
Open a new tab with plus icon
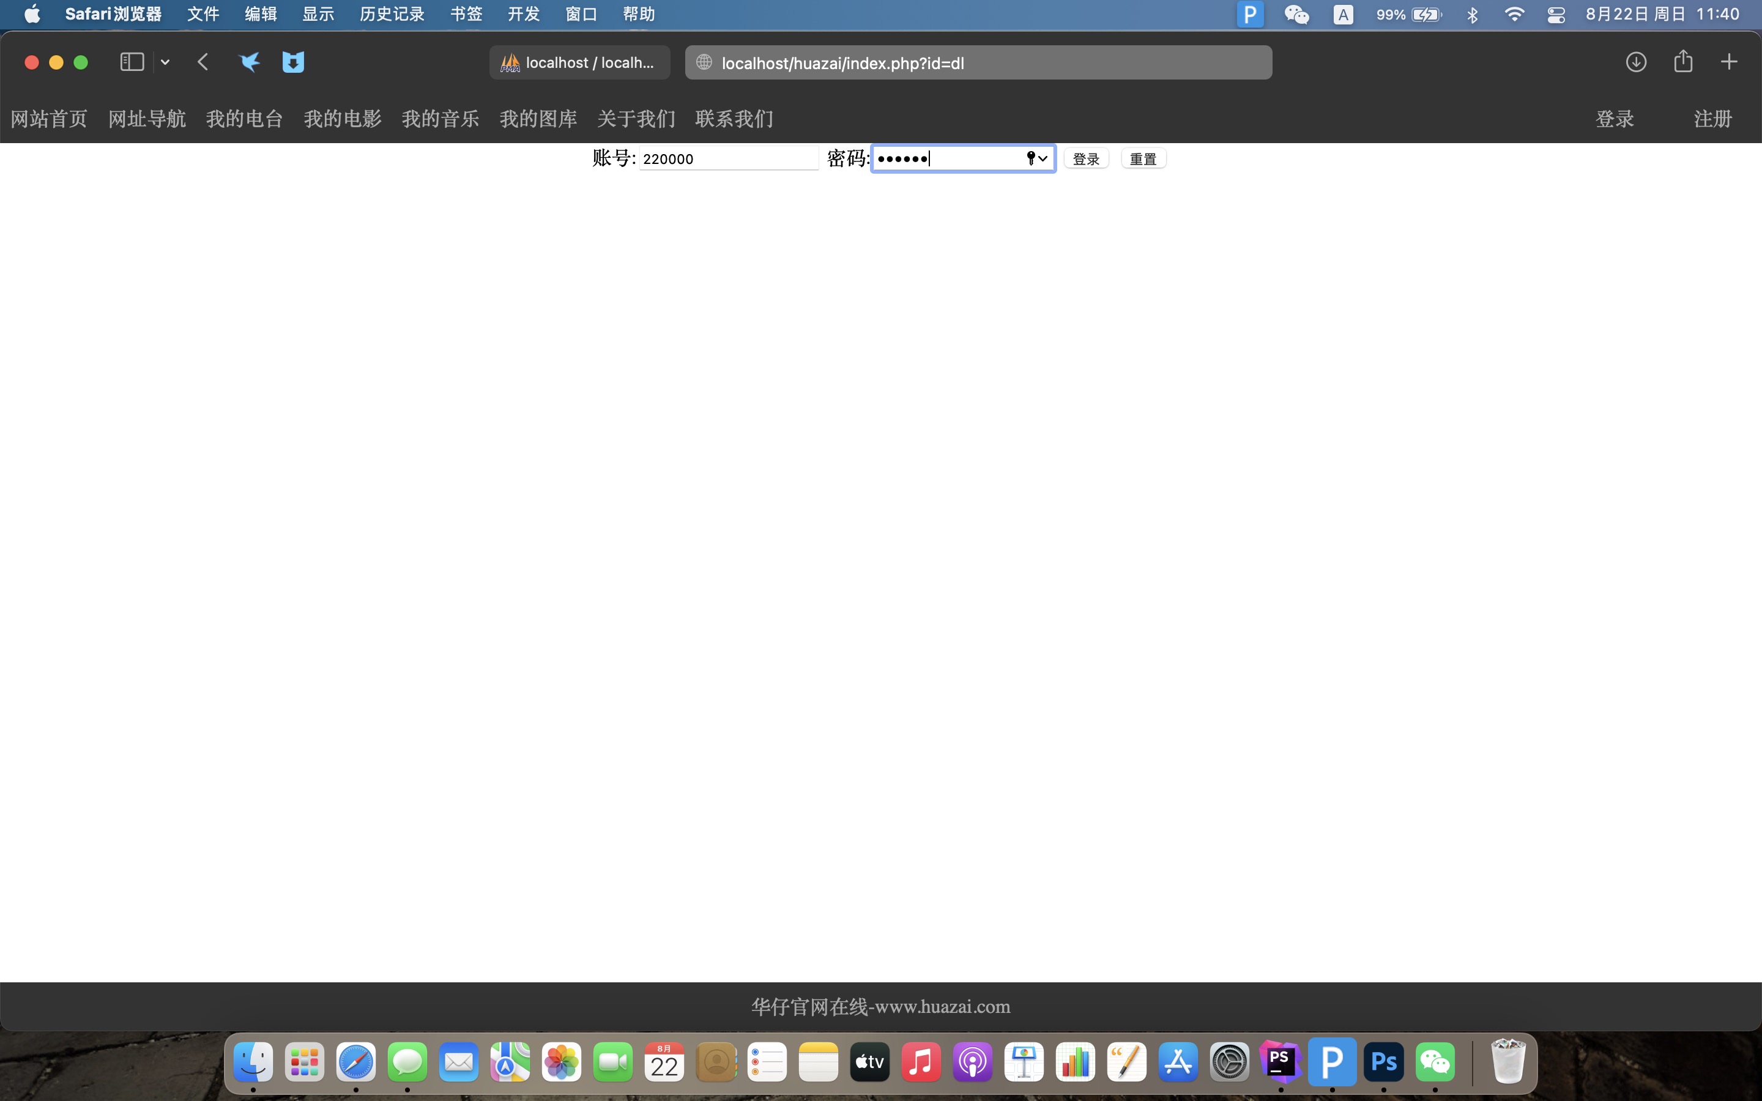point(1729,62)
